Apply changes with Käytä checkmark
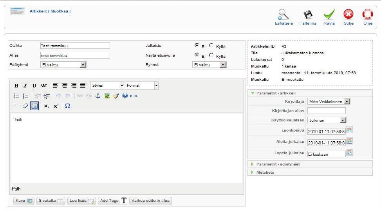 (329, 14)
